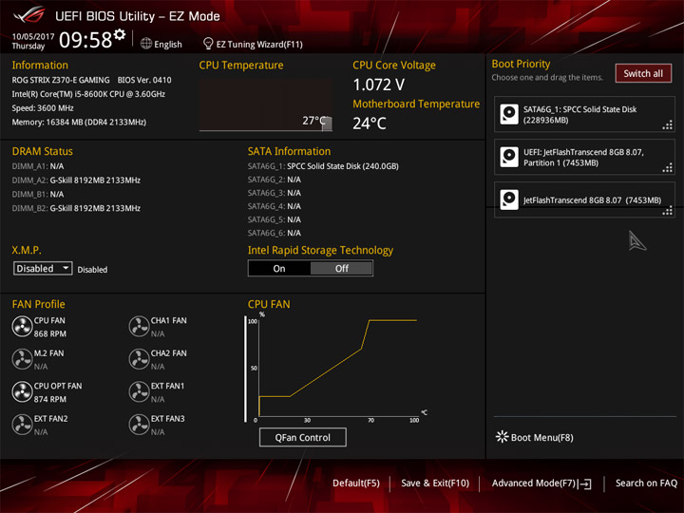
Task: Click disk icon of JetFlashTranscend 7453MB entry
Action: point(509,199)
